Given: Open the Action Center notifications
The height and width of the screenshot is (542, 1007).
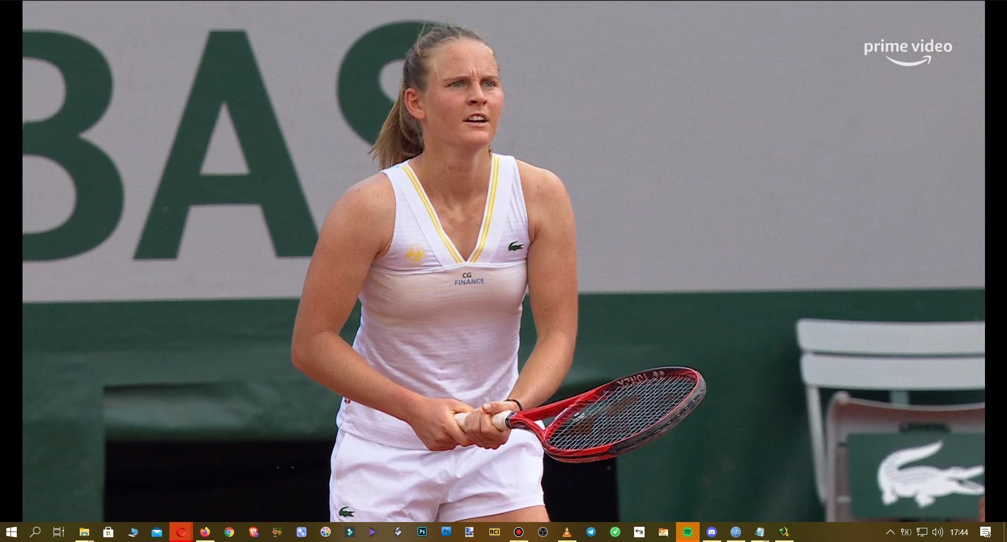Looking at the screenshot, I should point(985,532).
